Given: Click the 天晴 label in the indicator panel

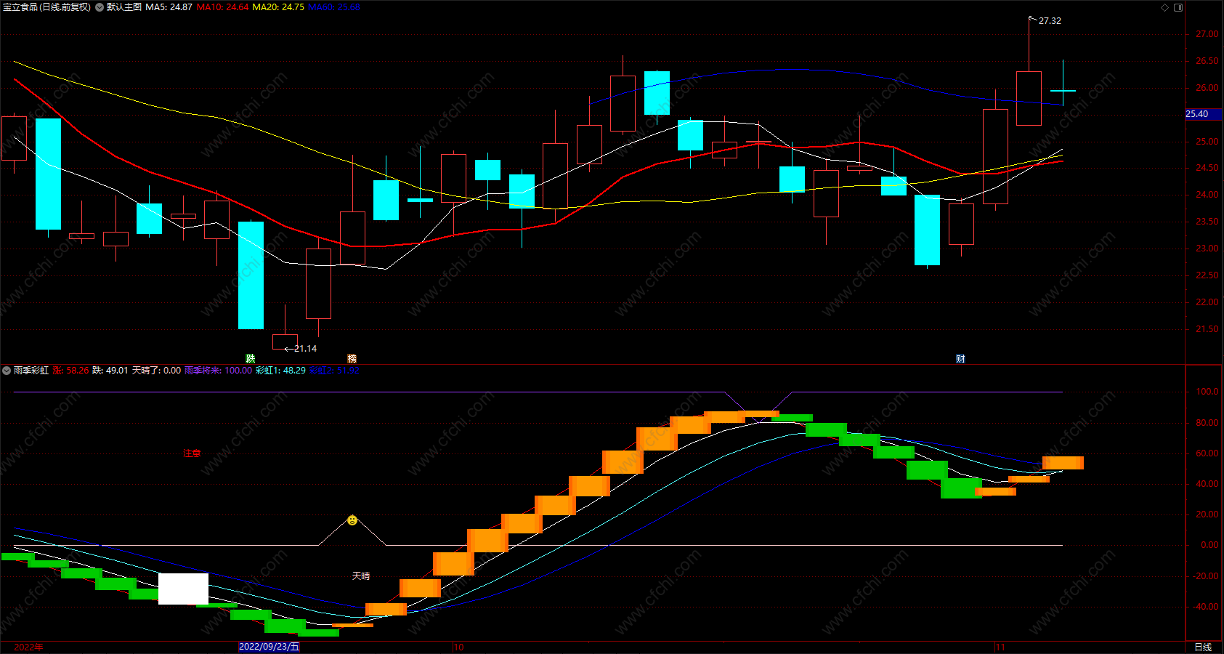Looking at the screenshot, I should pos(361,576).
